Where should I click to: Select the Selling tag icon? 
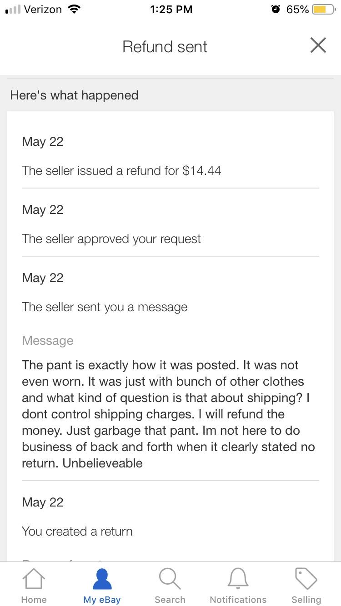(306, 578)
